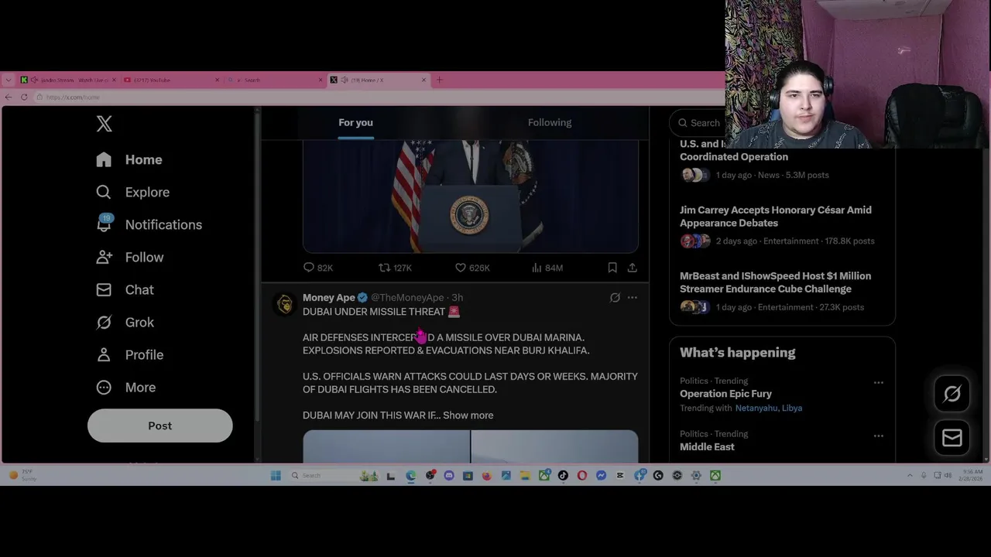Reload the browser page
Viewport: 991px width, 557px height.
[x=24, y=97]
